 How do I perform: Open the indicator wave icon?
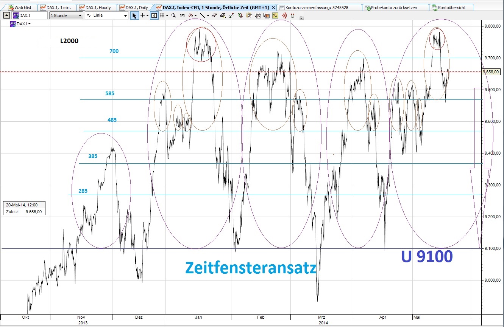click(x=191, y=15)
